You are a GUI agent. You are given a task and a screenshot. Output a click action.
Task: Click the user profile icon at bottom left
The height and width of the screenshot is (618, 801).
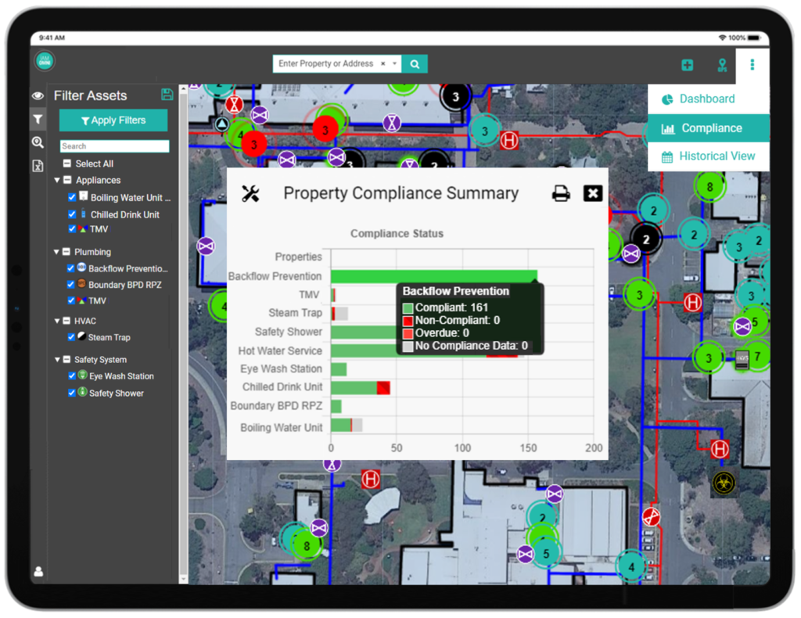pos(38,572)
